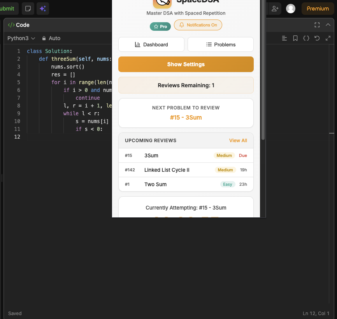This screenshot has height=319, width=337.
Task: Click the Premium button
Action: pyautogui.click(x=318, y=9)
